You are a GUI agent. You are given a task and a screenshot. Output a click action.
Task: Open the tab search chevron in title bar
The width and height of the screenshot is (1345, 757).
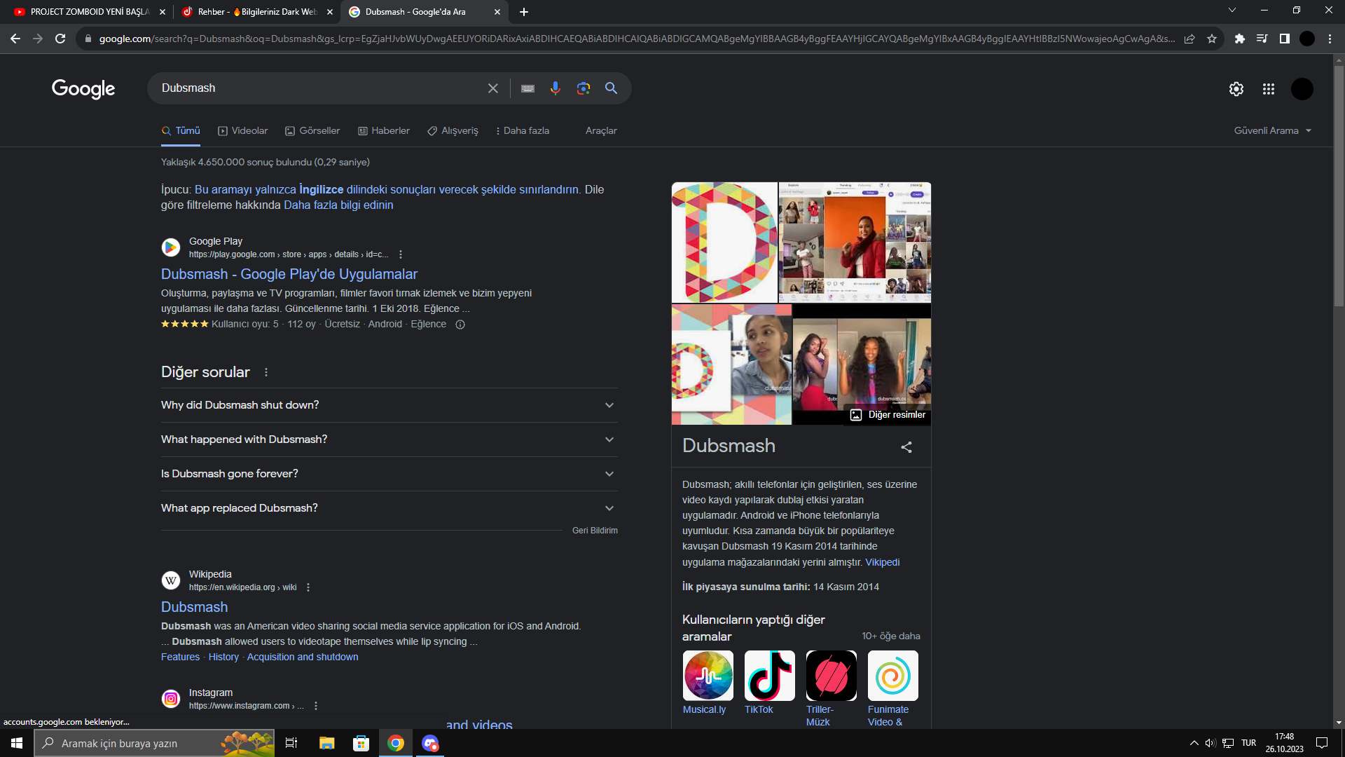coord(1232,11)
